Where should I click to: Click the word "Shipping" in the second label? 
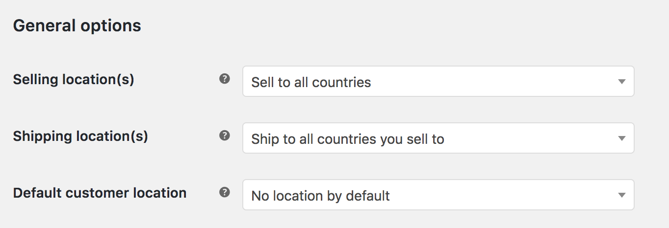pyautogui.click(x=42, y=136)
